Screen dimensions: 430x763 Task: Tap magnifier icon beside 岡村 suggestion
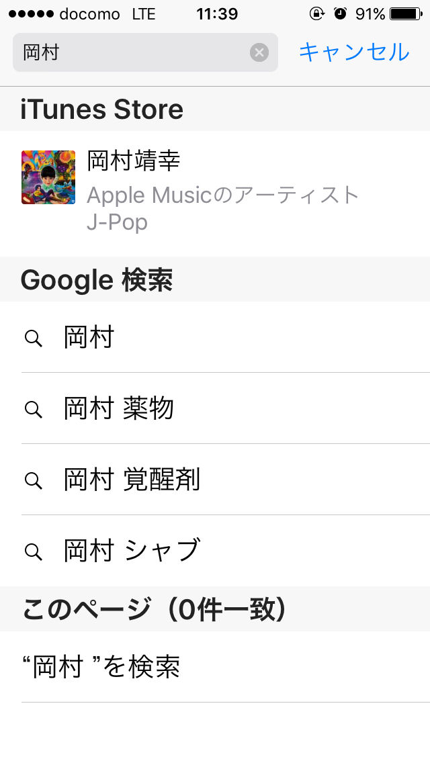[x=33, y=339]
